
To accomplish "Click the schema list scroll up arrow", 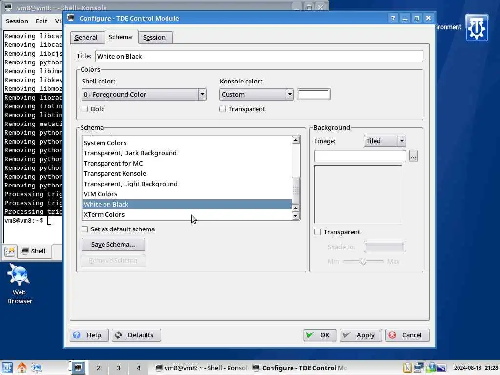I will [x=295, y=140].
